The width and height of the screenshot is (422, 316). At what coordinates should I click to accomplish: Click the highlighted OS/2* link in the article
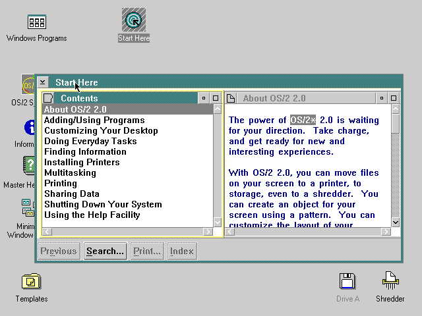pyautogui.click(x=303, y=120)
